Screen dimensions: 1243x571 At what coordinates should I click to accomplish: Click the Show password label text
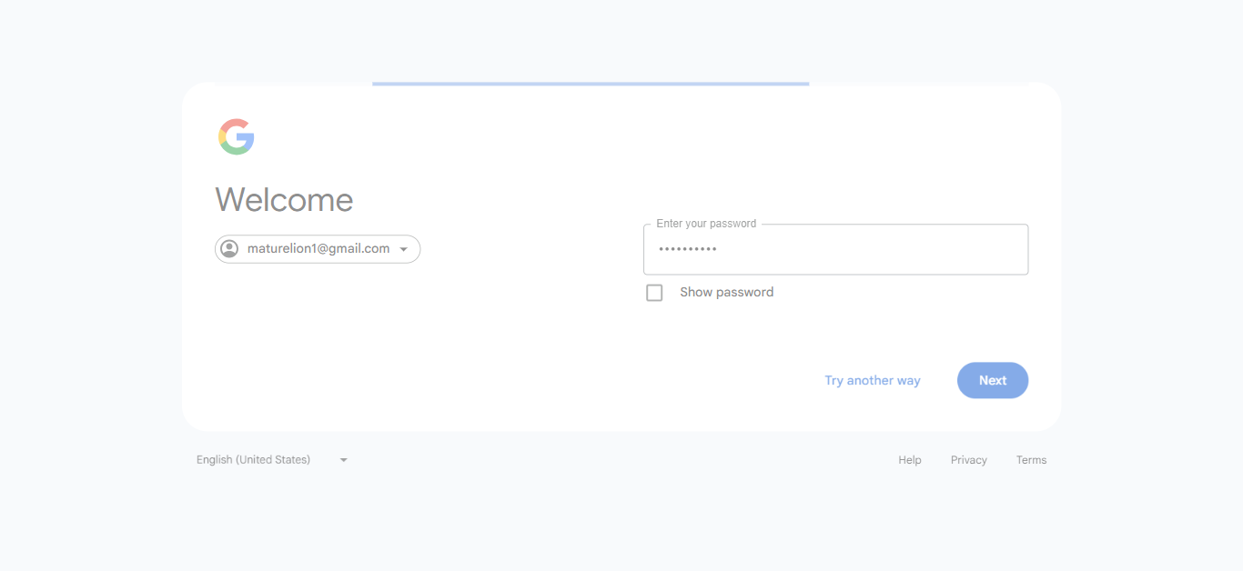pos(726,293)
